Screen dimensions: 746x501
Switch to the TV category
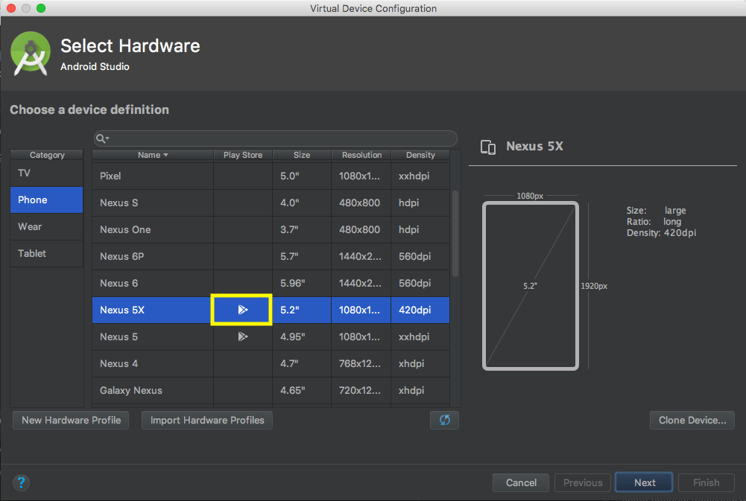pos(46,173)
